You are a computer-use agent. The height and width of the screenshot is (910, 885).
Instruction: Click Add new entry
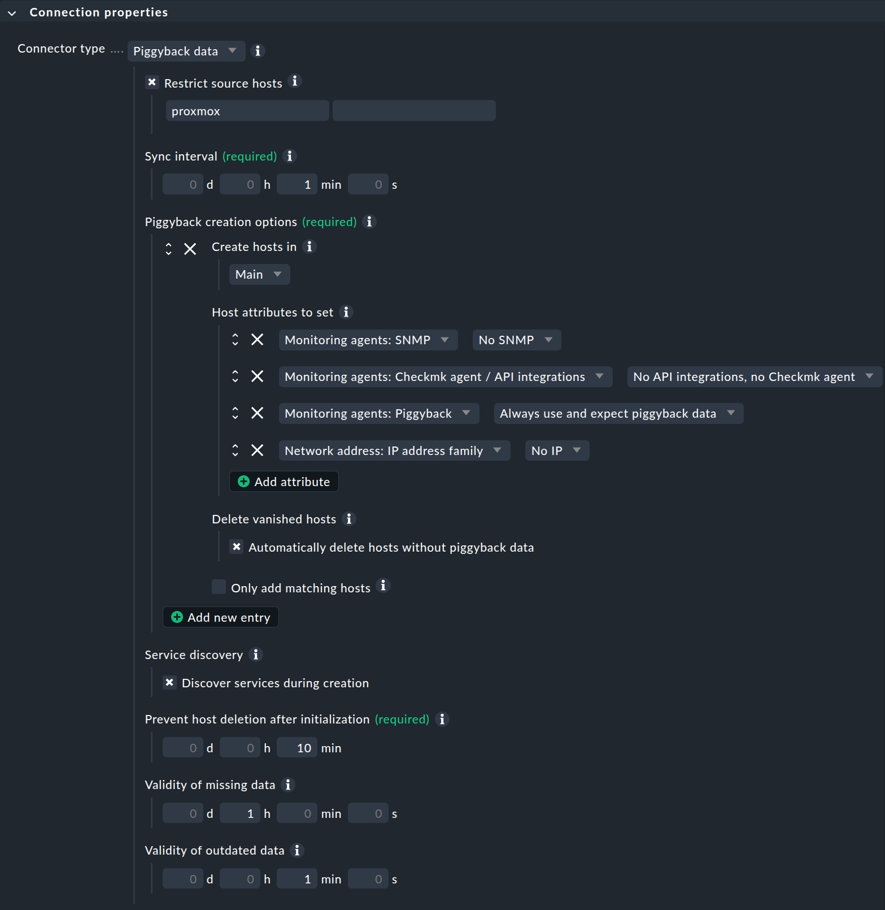click(220, 617)
